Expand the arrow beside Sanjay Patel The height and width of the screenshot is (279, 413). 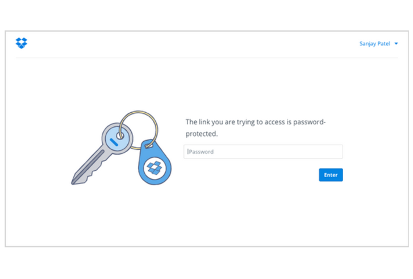396,43
